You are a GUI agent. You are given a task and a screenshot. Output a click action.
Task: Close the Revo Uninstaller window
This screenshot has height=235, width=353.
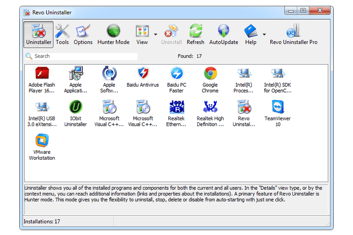pos(320,11)
